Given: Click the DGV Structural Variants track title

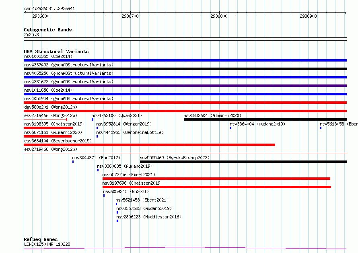Looking at the screenshot, I should 56,51.
